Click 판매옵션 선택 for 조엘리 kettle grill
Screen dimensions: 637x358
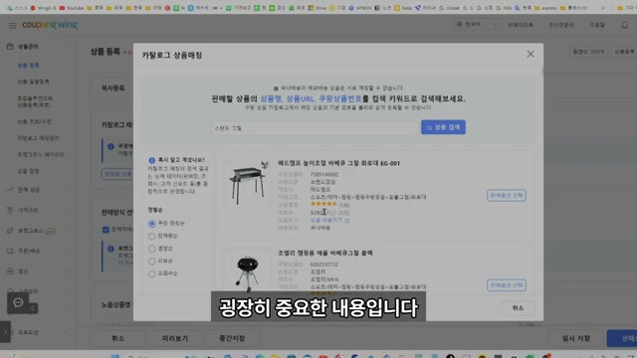coord(507,285)
